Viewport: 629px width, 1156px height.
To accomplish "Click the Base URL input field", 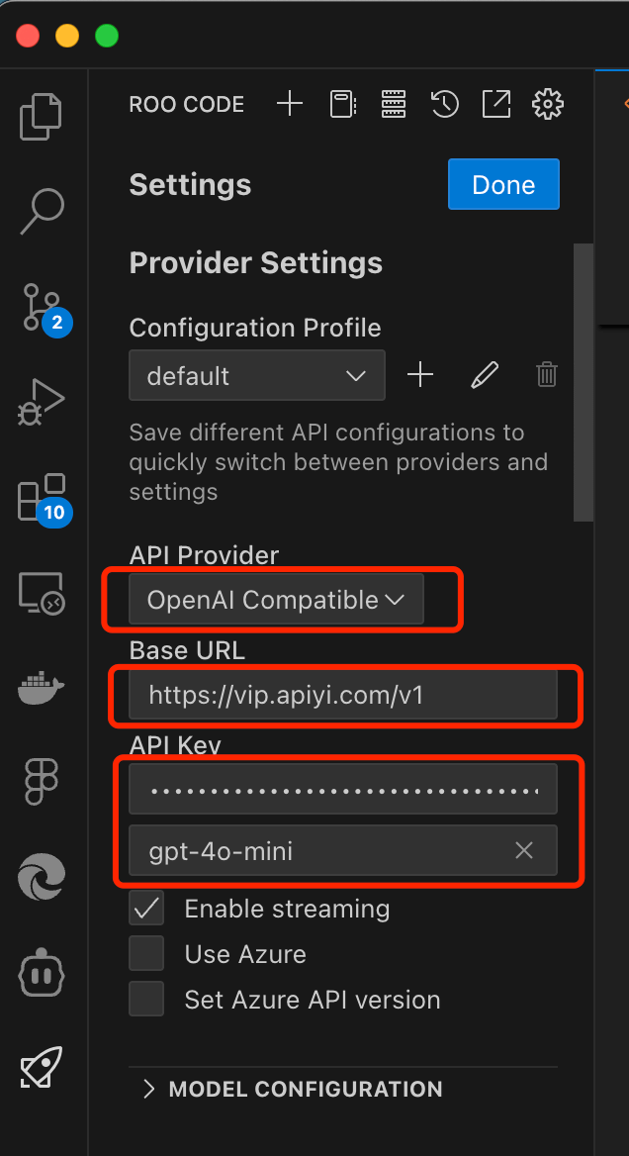I will pyautogui.click(x=343, y=694).
